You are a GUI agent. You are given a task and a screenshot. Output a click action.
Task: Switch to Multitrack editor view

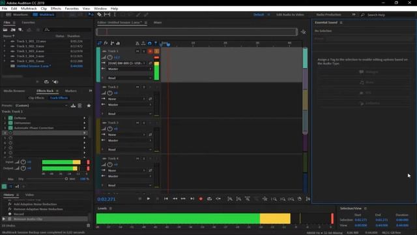coord(44,14)
